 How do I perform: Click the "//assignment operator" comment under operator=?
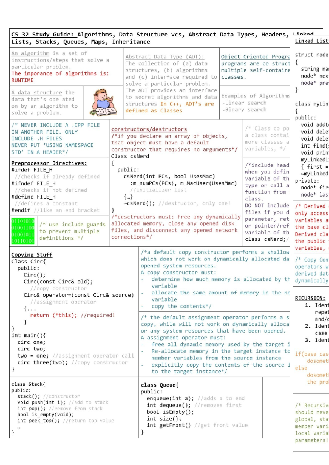tap(63, 302)
